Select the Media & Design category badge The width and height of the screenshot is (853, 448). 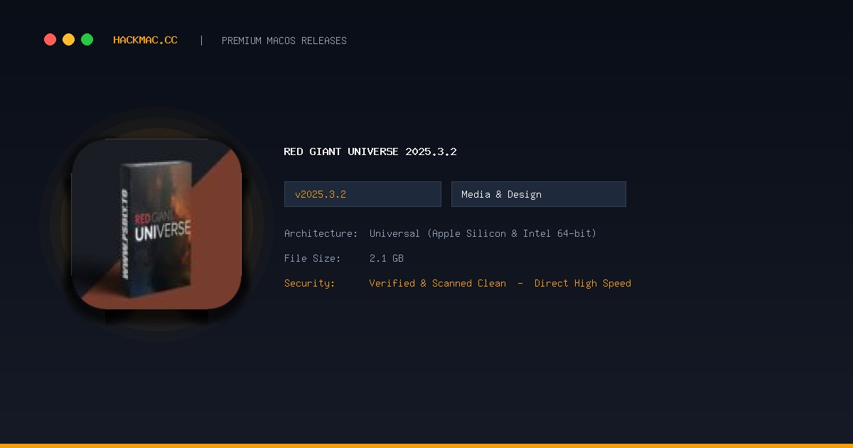click(x=539, y=194)
